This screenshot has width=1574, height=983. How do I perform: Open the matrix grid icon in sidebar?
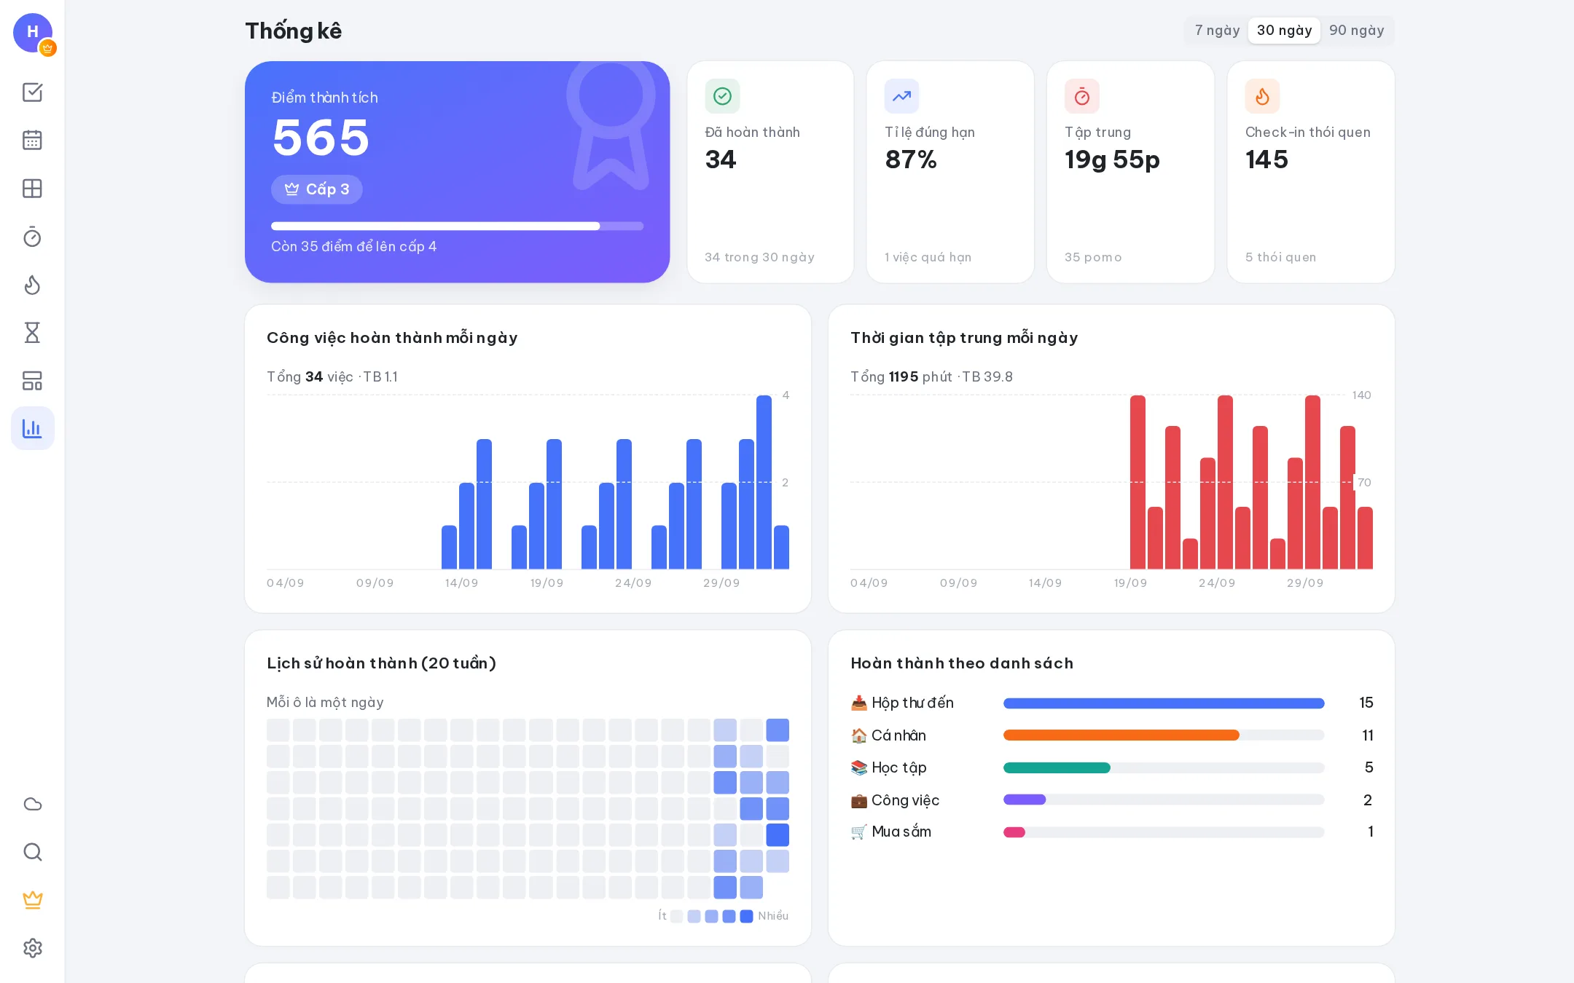33,189
